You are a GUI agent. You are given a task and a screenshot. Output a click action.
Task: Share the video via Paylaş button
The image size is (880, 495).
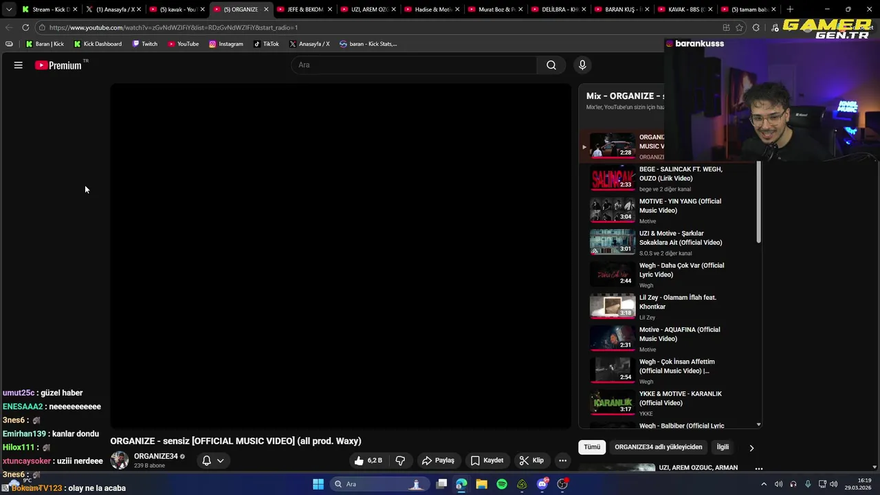tap(438, 461)
